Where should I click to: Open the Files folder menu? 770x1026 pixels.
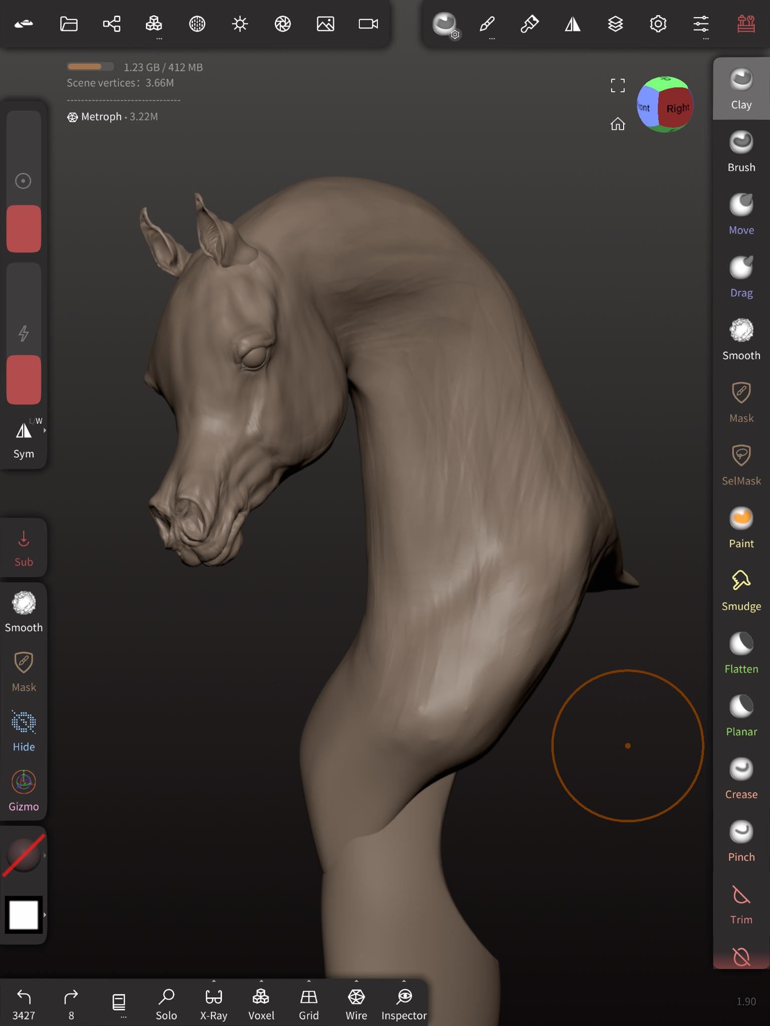click(x=69, y=24)
